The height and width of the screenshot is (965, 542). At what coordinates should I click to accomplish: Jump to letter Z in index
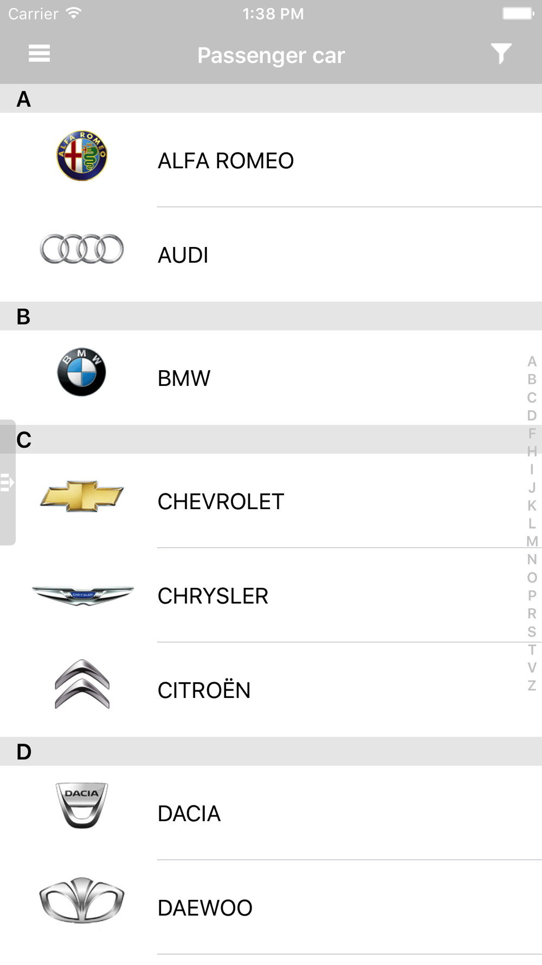pyautogui.click(x=532, y=685)
